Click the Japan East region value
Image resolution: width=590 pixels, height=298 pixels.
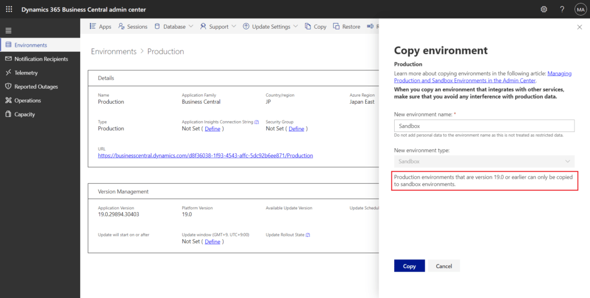362,101
